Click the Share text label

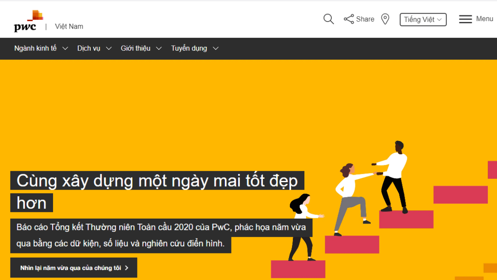click(x=365, y=19)
